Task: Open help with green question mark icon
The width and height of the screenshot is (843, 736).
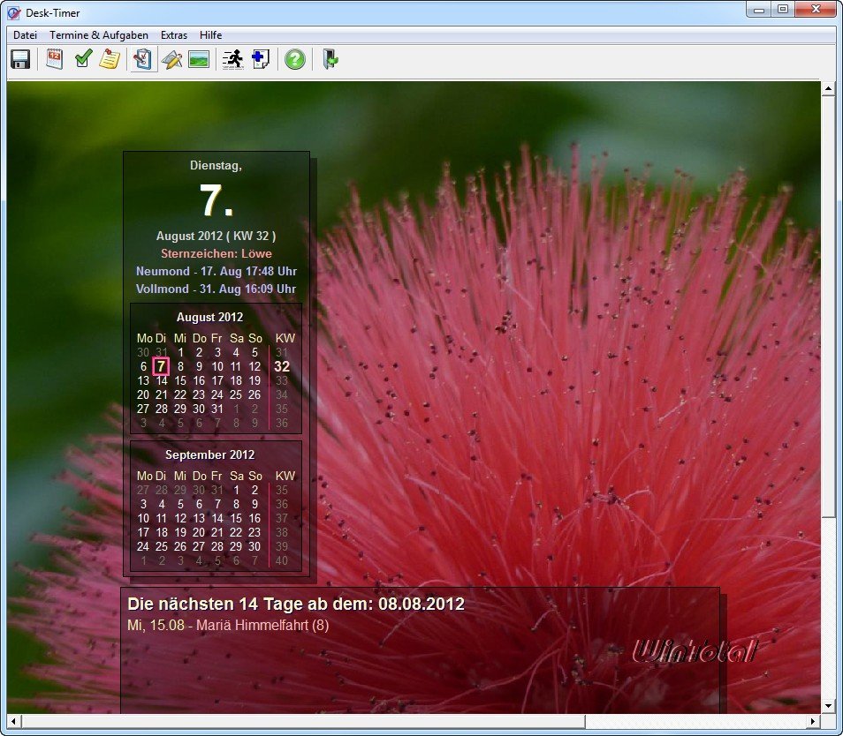Action: (295, 59)
